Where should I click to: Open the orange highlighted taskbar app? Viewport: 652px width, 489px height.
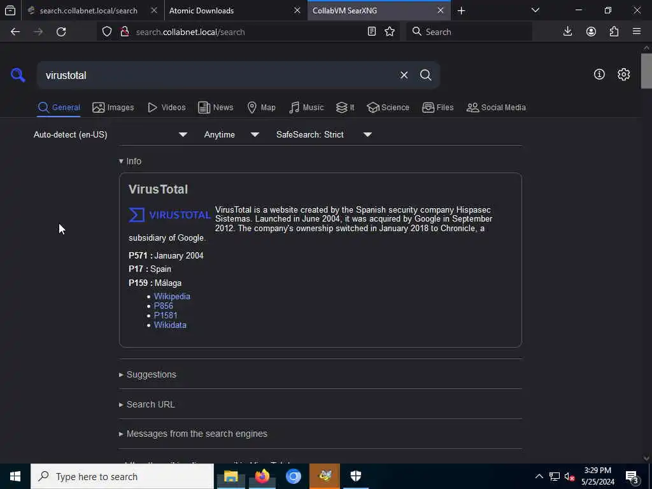pyautogui.click(x=325, y=476)
